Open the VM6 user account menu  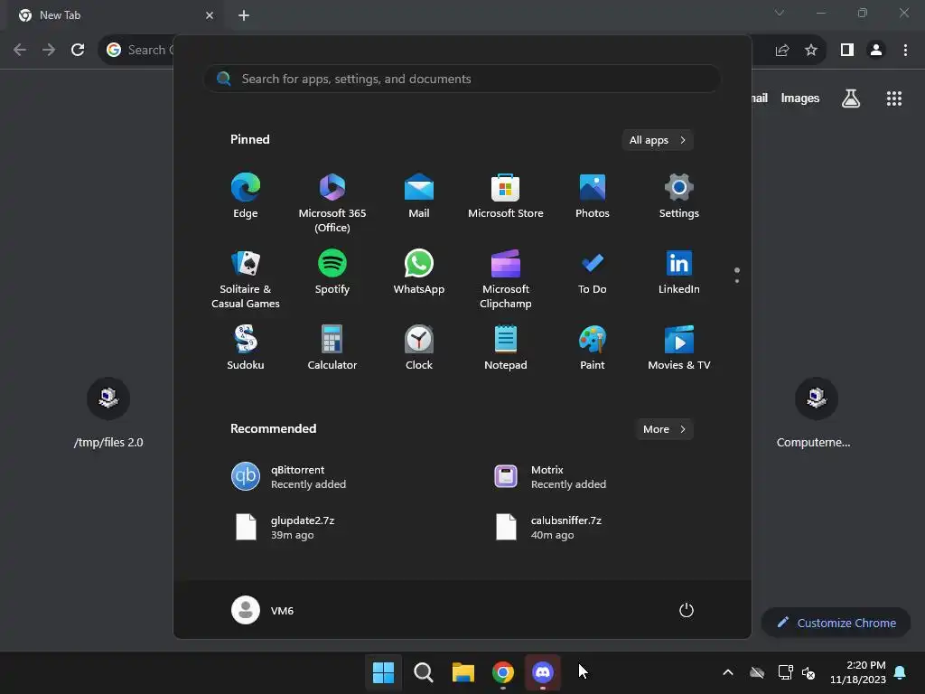[x=263, y=610]
